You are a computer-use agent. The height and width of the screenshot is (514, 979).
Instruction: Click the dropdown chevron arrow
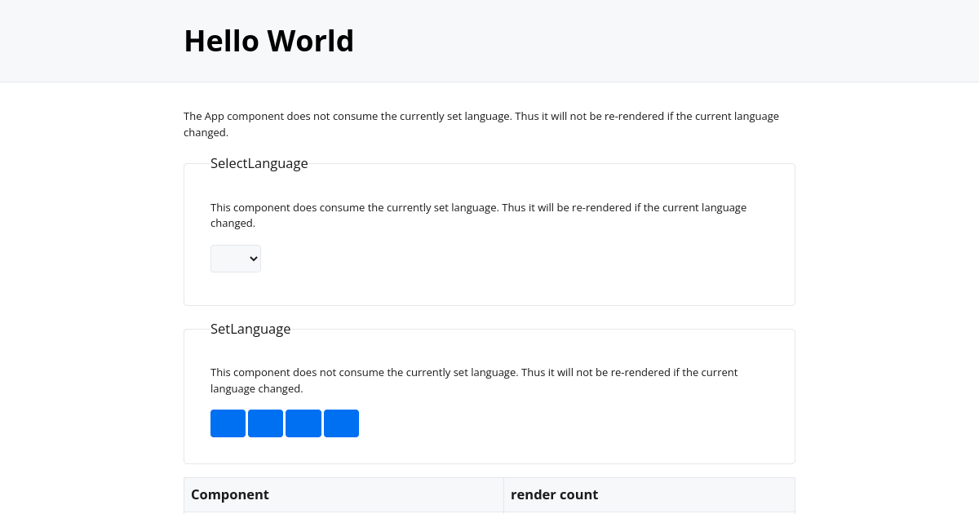[x=254, y=259]
